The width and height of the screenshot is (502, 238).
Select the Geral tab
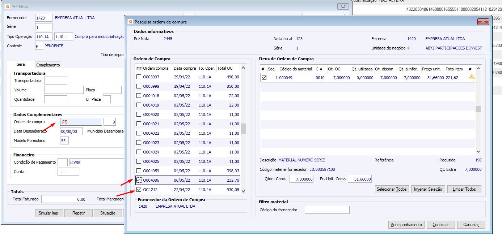coord(21,64)
